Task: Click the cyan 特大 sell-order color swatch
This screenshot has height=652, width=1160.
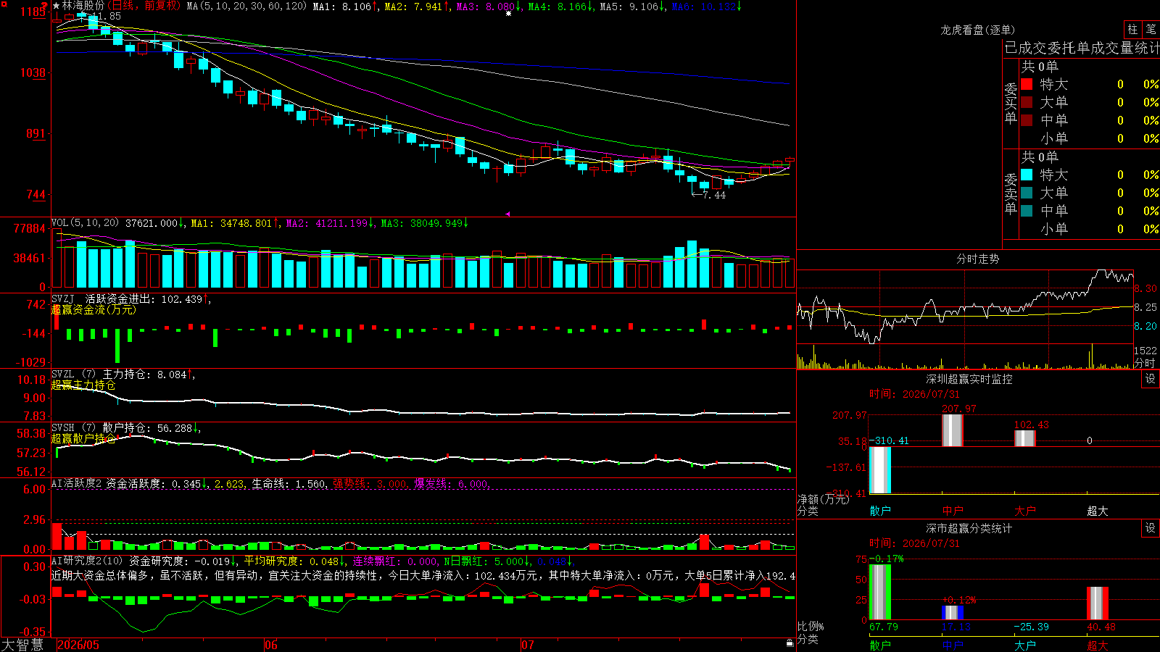Action: 1027,175
